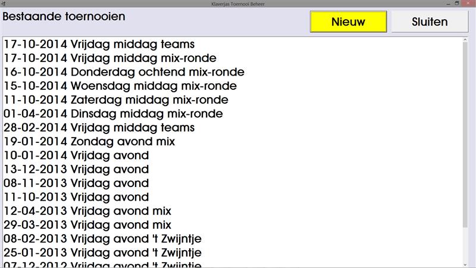
Task: Open the 01-04-2014 Dinsdag middag mix-ronde entry
Action: pyautogui.click(x=114, y=114)
